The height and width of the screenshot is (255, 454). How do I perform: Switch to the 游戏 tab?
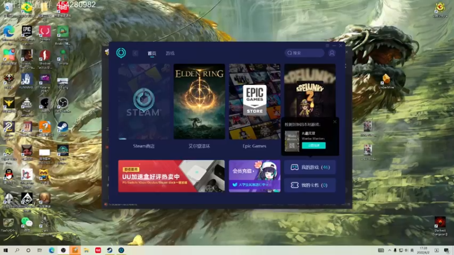coord(170,53)
